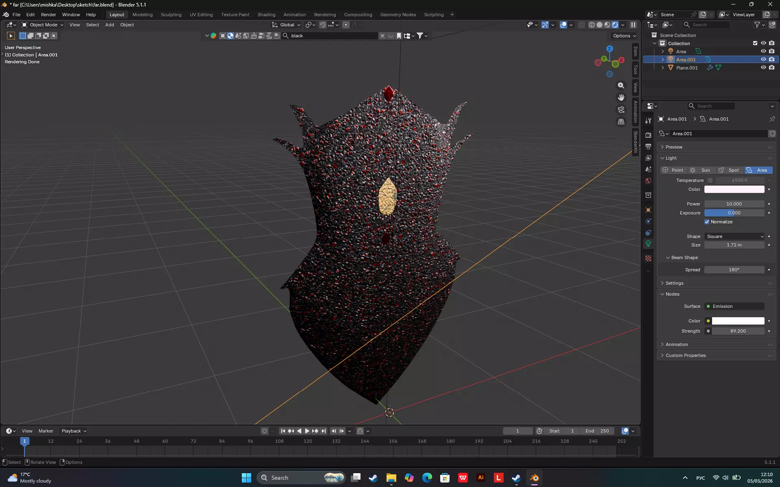Select material preview shading
This screenshot has height=487, width=780.
click(607, 25)
